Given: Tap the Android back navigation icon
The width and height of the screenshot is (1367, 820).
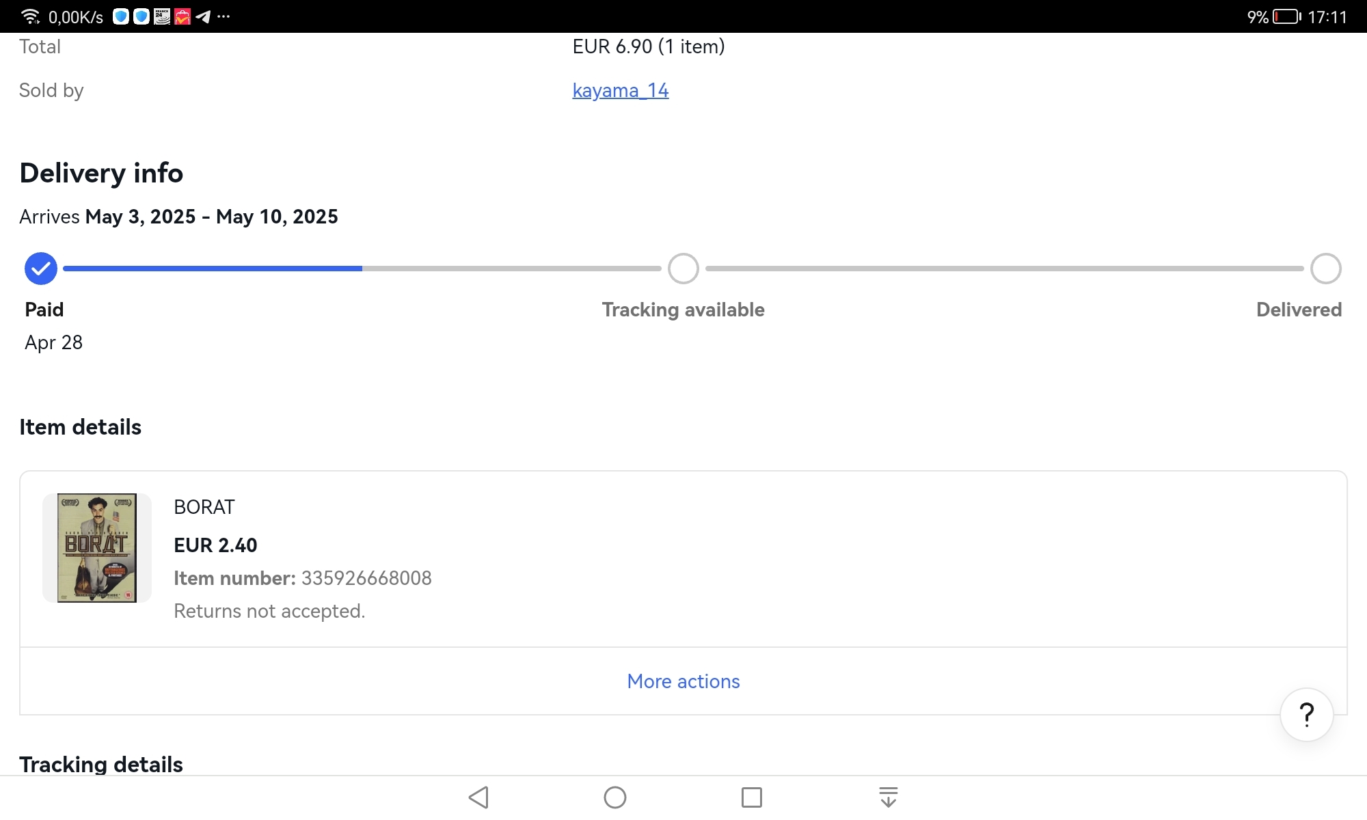Looking at the screenshot, I should [478, 797].
